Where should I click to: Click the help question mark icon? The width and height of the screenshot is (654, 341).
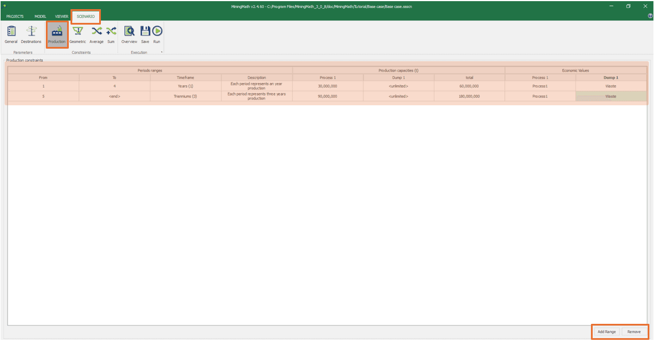point(649,16)
